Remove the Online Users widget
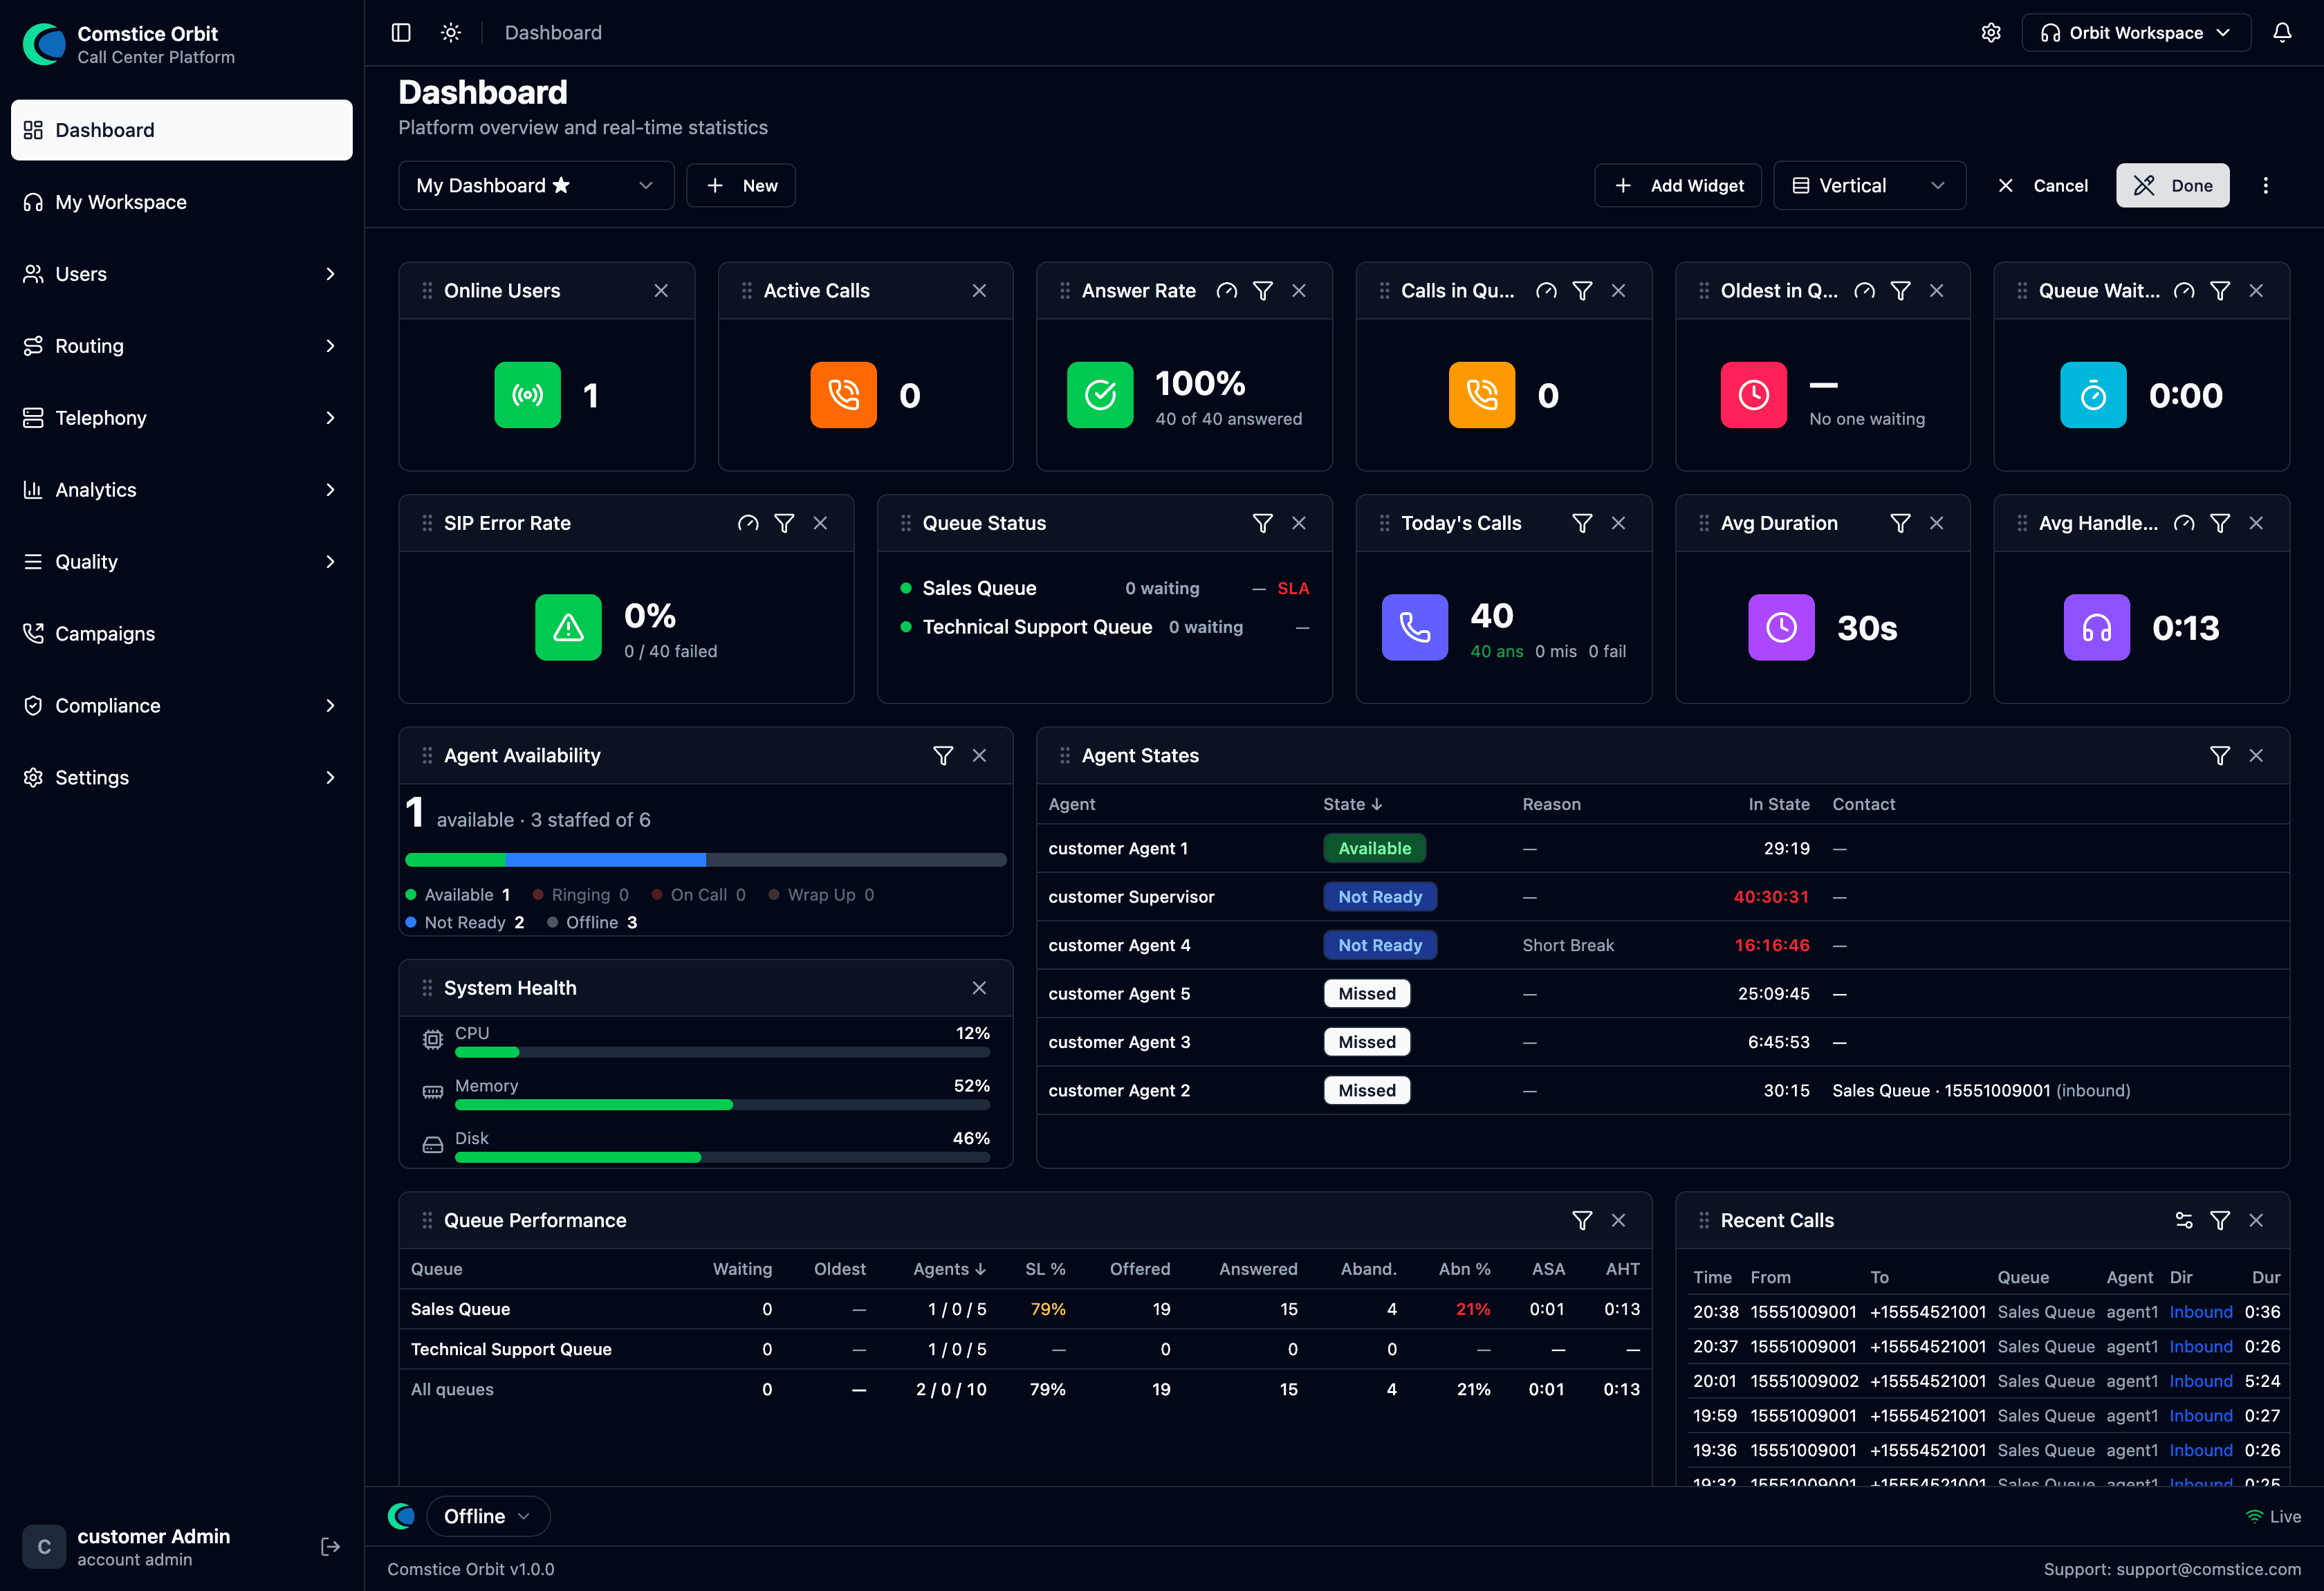2324x1591 pixels. point(661,291)
